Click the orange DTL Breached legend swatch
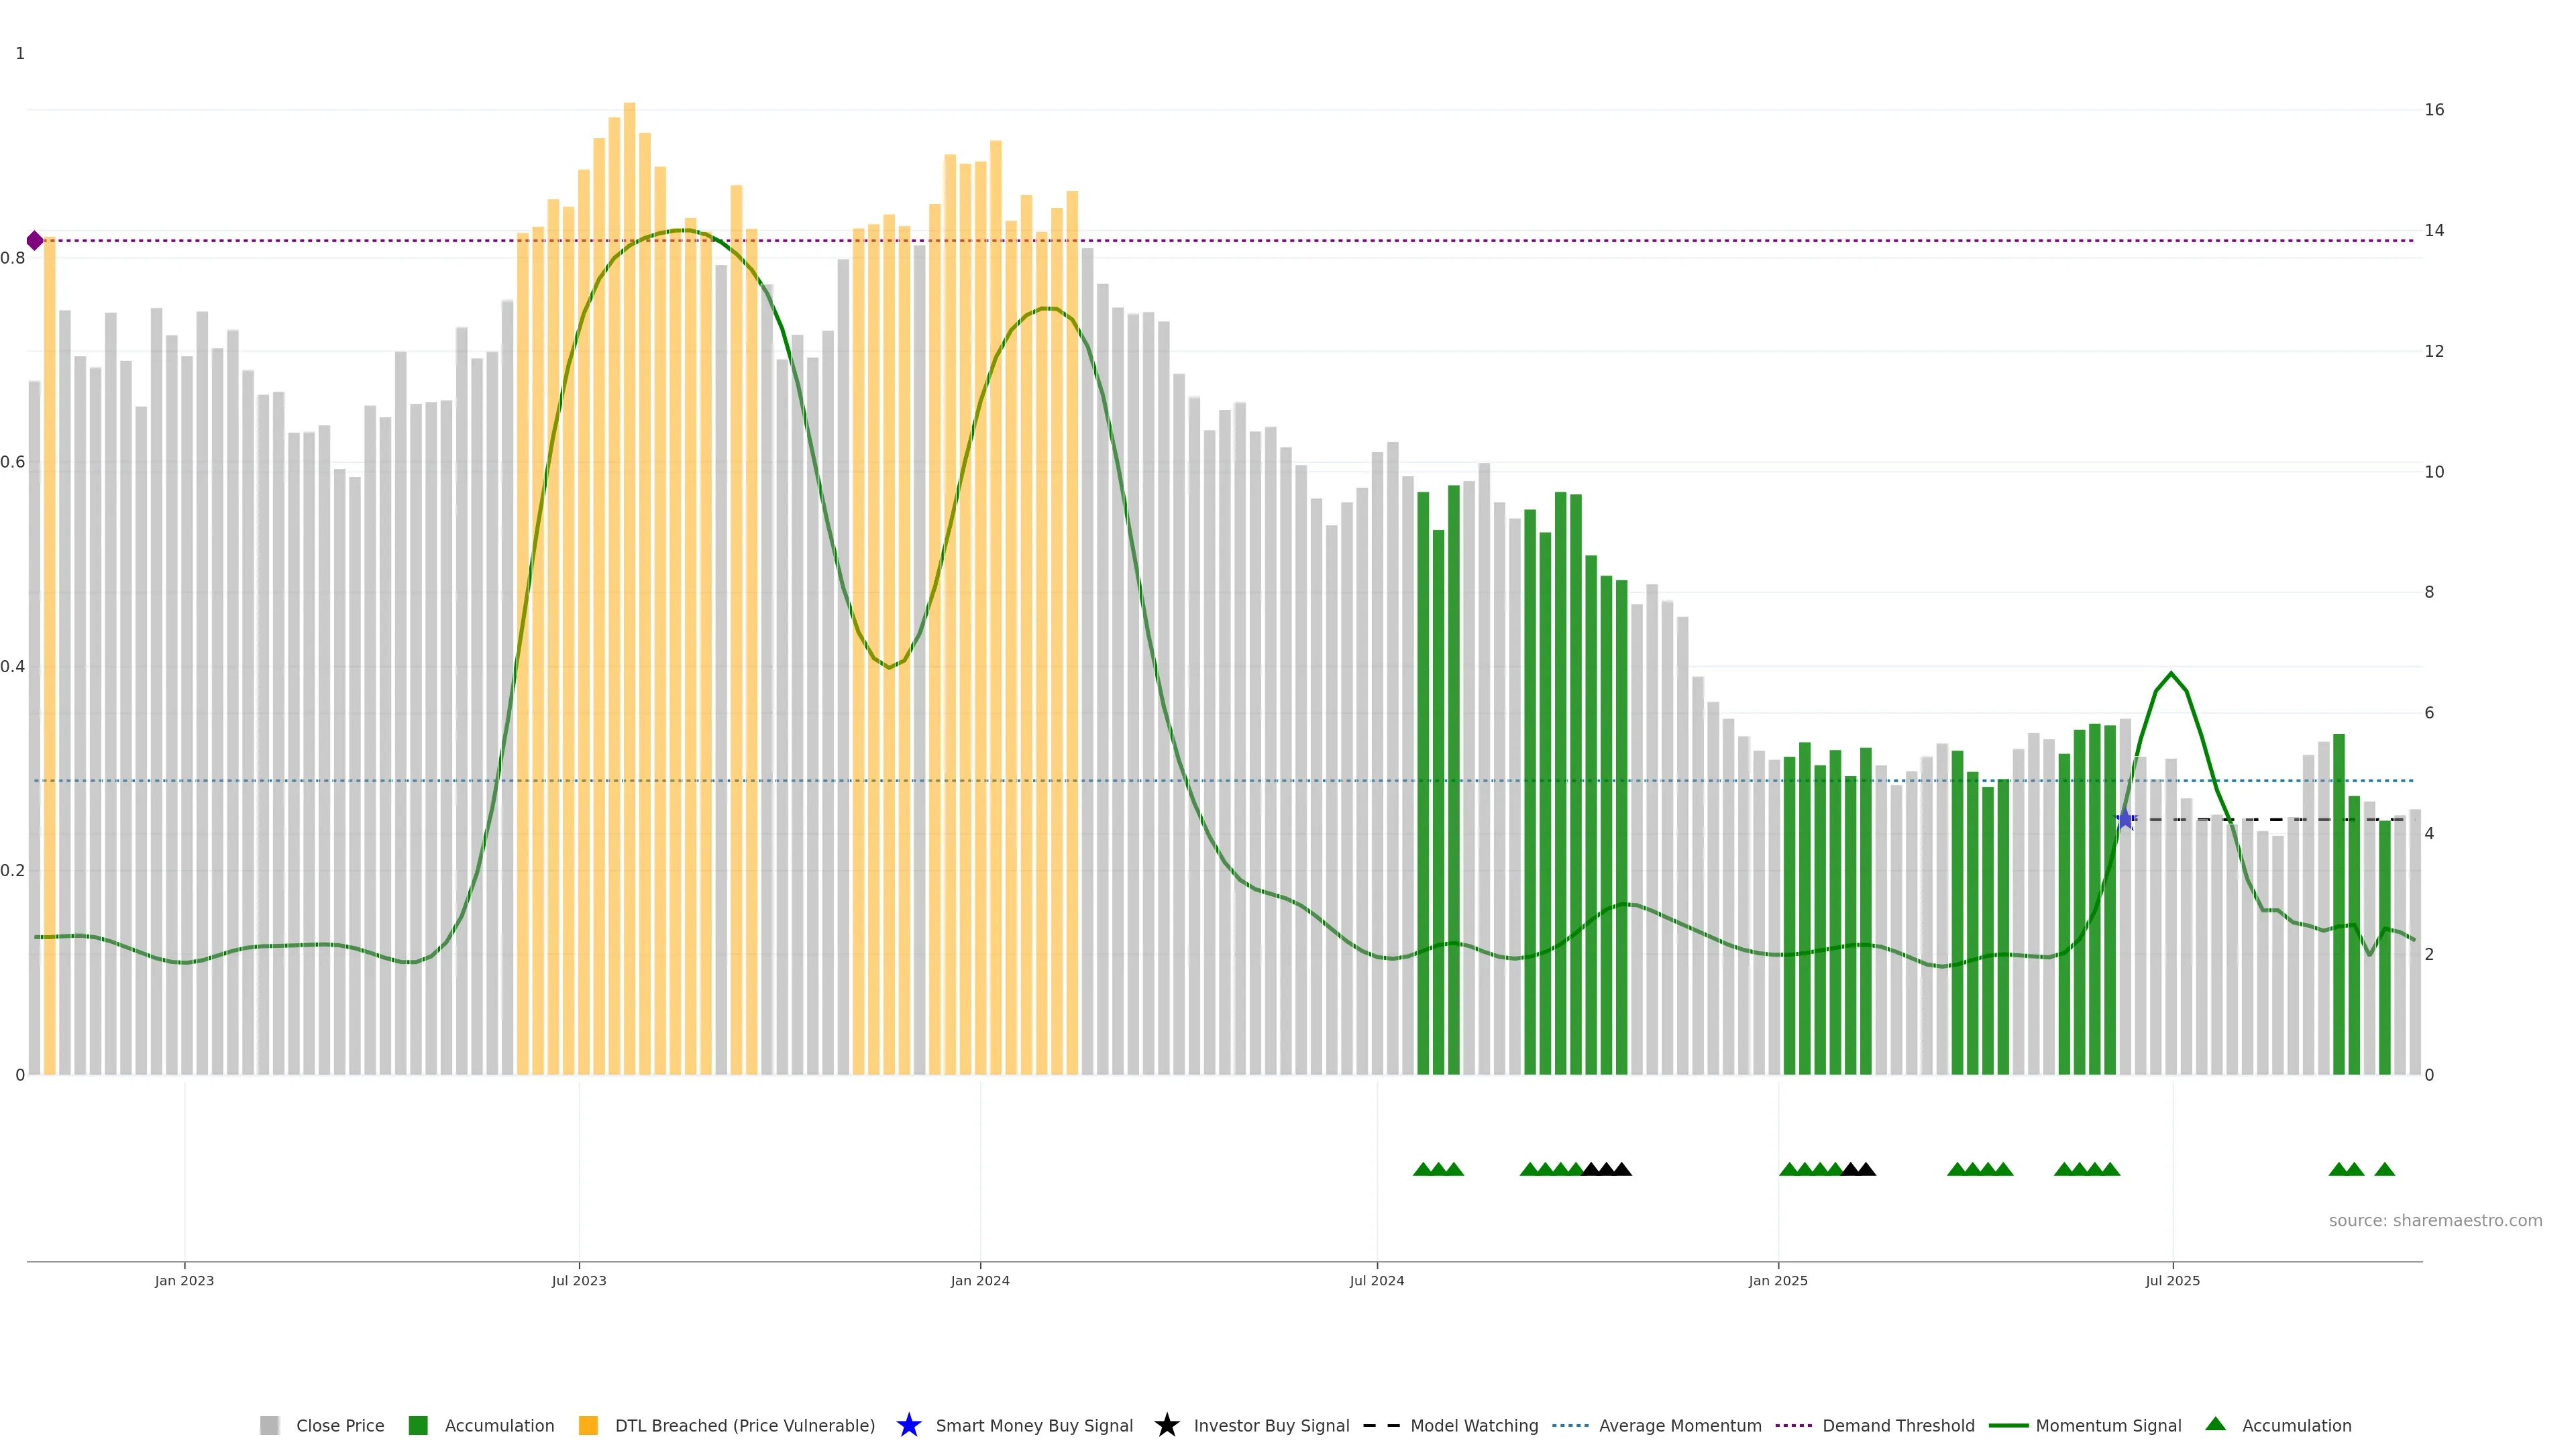The width and height of the screenshot is (2576, 1449). pyautogui.click(x=588, y=1425)
